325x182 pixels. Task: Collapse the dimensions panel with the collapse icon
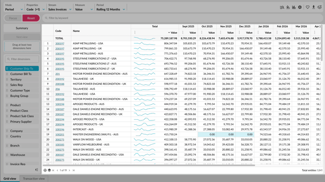tap(36, 170)
